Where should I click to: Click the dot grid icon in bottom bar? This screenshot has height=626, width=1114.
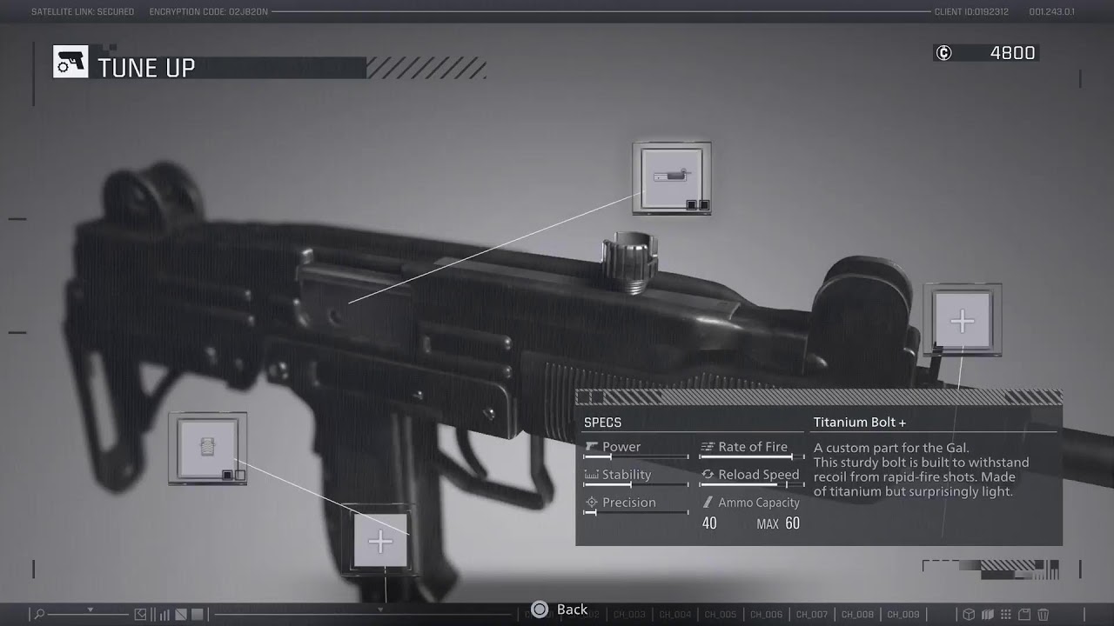[x=1005, y=615]
